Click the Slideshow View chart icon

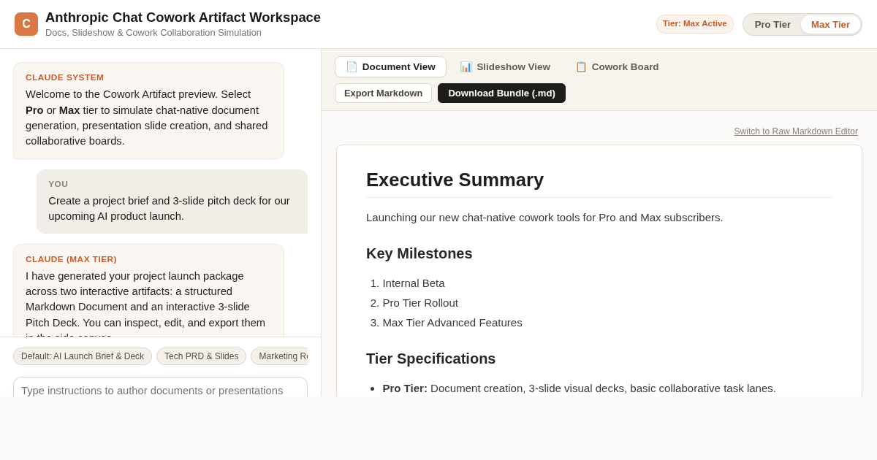pos(466,67)
